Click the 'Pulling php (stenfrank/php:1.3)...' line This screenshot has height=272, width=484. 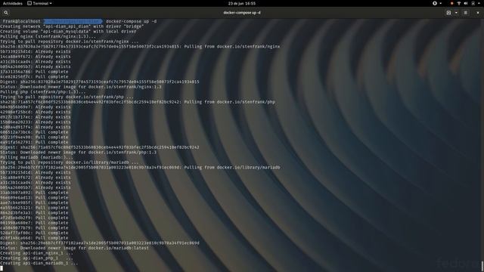[x=43, y=92]
